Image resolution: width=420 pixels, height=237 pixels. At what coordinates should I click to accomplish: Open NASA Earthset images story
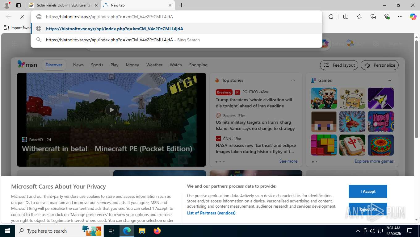(256, 148)
